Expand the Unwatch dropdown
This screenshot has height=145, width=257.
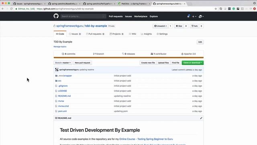point(160,26)
